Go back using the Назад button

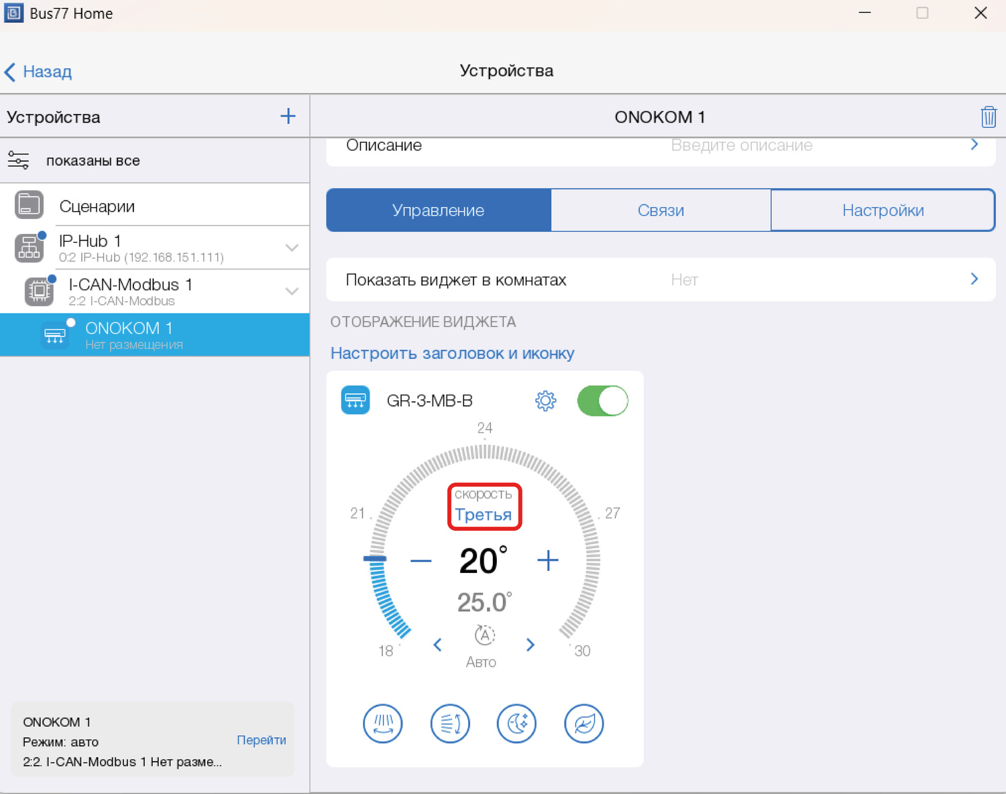click(x=39, y=72)
